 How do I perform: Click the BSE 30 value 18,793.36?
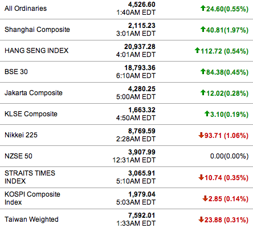pyautogui.click(x=140, y=68)
